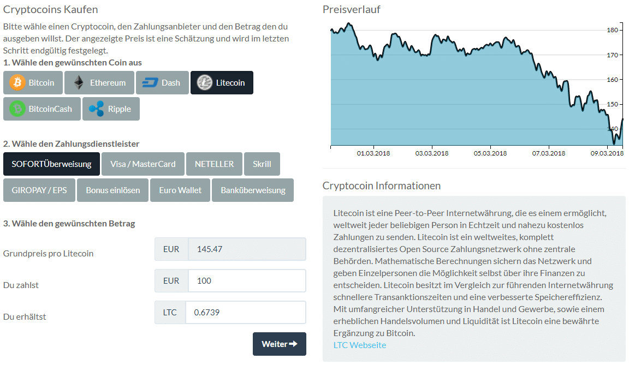Click '3. Wähle den gewünschten Betrag' heading
This screenshot has width=629, height=365.
[69, 223]
